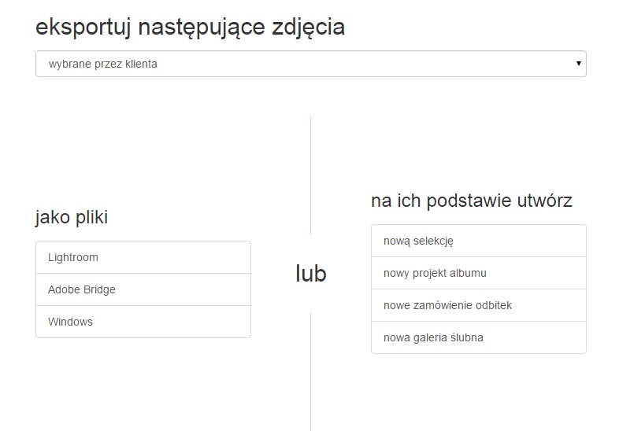The width and height of the screenshot is (619, 431).
Task: Open the 'wybrane przez klienta' photo selection dropdown
Action: click(x=310, y=64)
